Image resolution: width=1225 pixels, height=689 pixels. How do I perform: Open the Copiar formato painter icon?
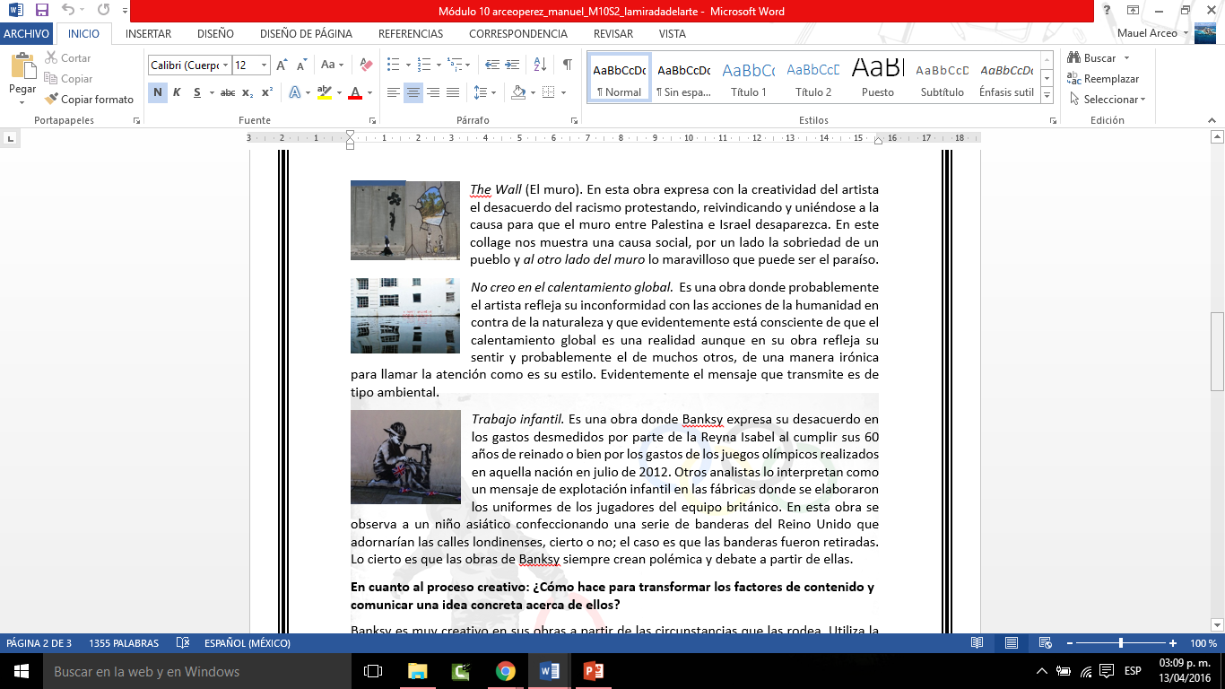(51, 99)
